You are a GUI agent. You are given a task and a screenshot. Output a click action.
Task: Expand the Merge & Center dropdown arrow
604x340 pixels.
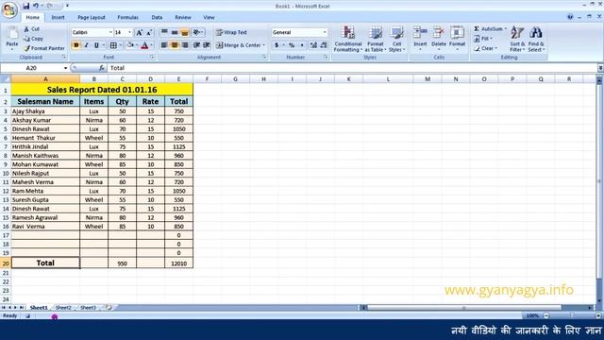click(x=264, y=45)
